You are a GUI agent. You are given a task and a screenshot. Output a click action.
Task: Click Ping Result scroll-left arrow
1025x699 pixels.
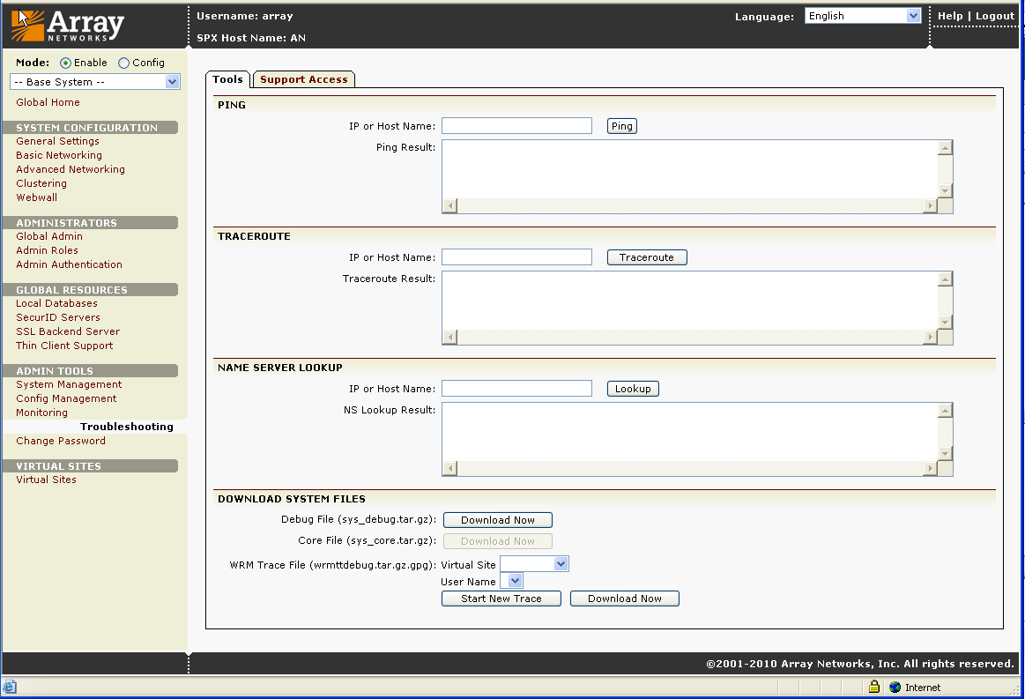pyautogui.click(x=449, y=205)
